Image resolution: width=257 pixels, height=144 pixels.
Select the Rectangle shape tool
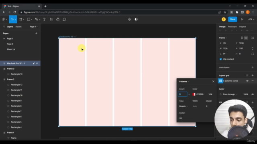pos(29,19)
